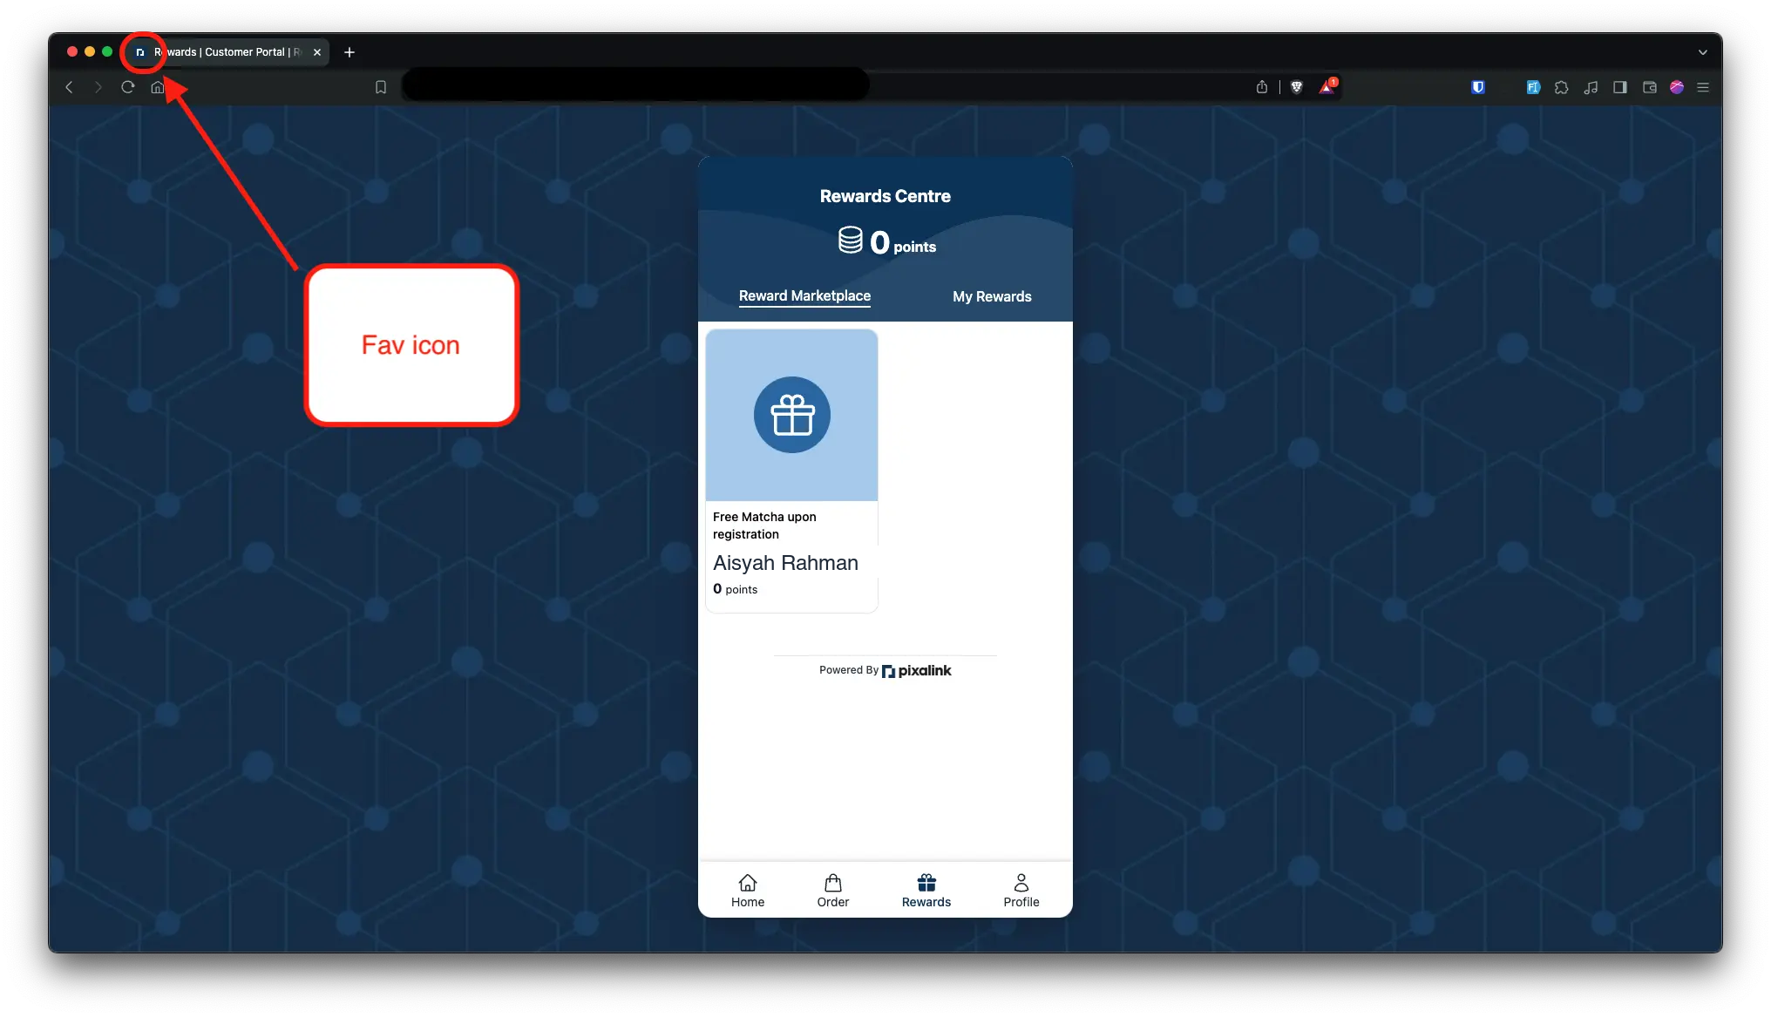This screenshot has width=1771, height=1017.
Task: Open the browser home page button
Action: (158, 87)
